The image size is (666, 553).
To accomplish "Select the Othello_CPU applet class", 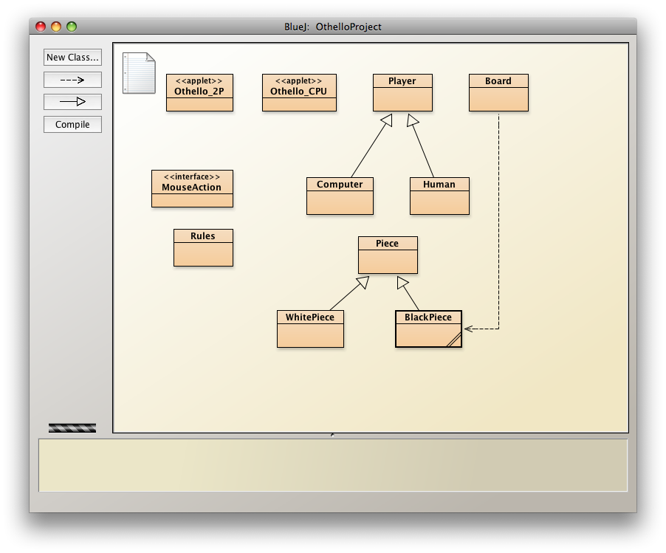I will point(299,92).
